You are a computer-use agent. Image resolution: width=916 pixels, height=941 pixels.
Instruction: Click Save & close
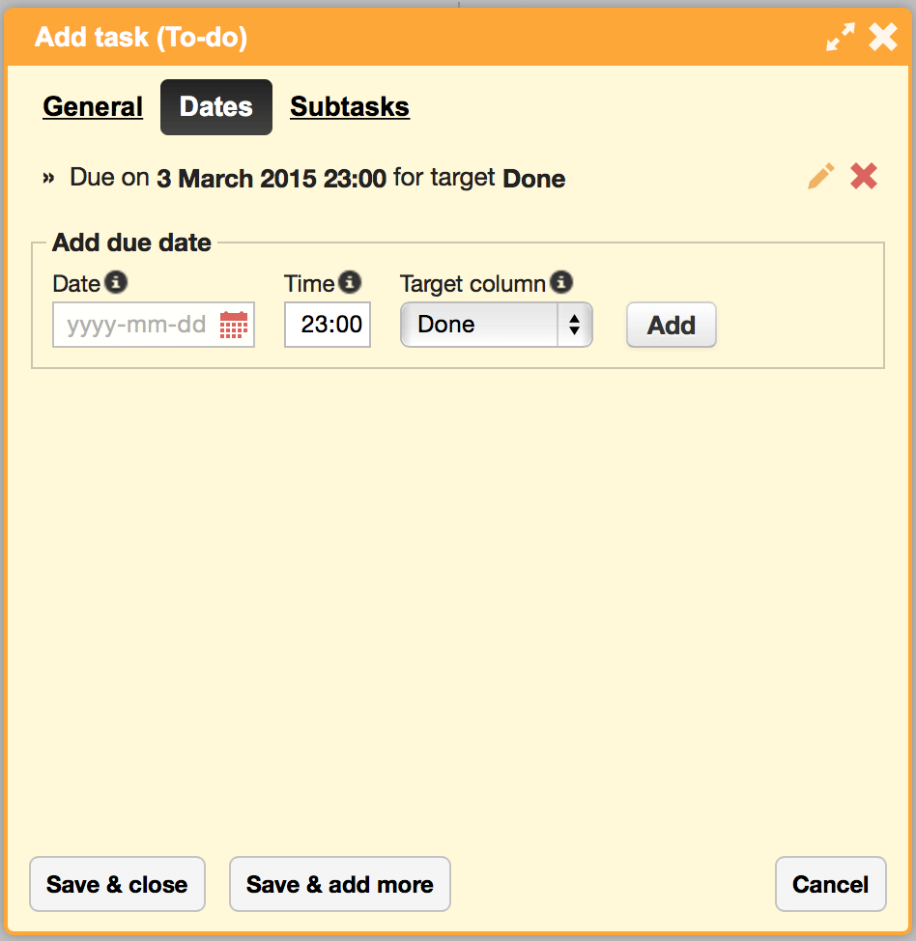tap(117, 884)
